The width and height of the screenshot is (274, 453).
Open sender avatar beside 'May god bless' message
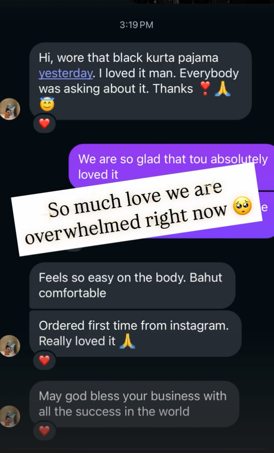pos(10,416)
